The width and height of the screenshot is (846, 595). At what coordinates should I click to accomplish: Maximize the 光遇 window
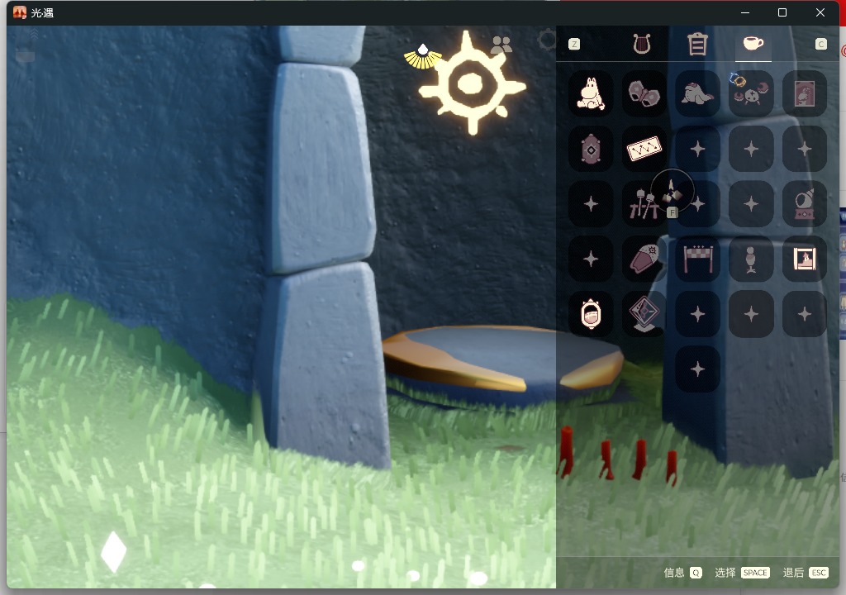782,12
